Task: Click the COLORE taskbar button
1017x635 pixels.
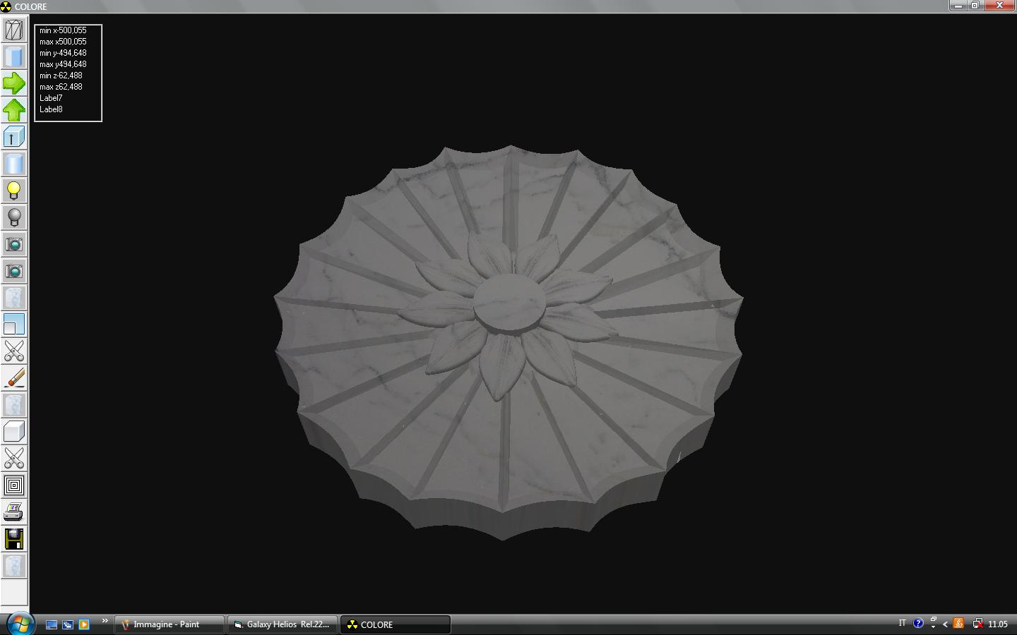Action: click(x=395, y=624)
